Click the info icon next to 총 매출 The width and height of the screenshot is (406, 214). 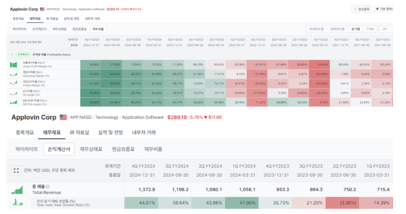tap(48, 186)
